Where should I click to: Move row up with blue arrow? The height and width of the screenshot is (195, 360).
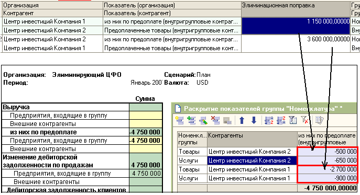(242, 120)
